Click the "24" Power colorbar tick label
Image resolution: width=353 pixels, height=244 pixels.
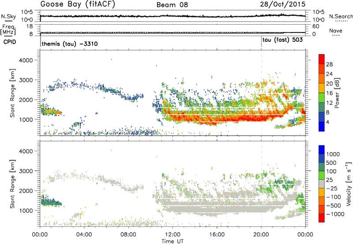coord(329,74)
